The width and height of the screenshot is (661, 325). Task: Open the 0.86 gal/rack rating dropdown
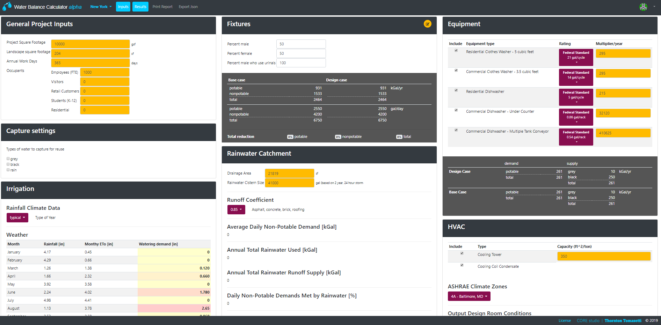point(576,117)
